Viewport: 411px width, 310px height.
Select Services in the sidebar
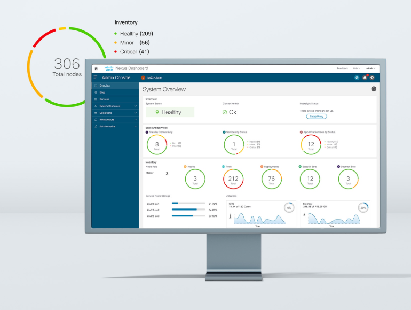click(x=115, y=99)
